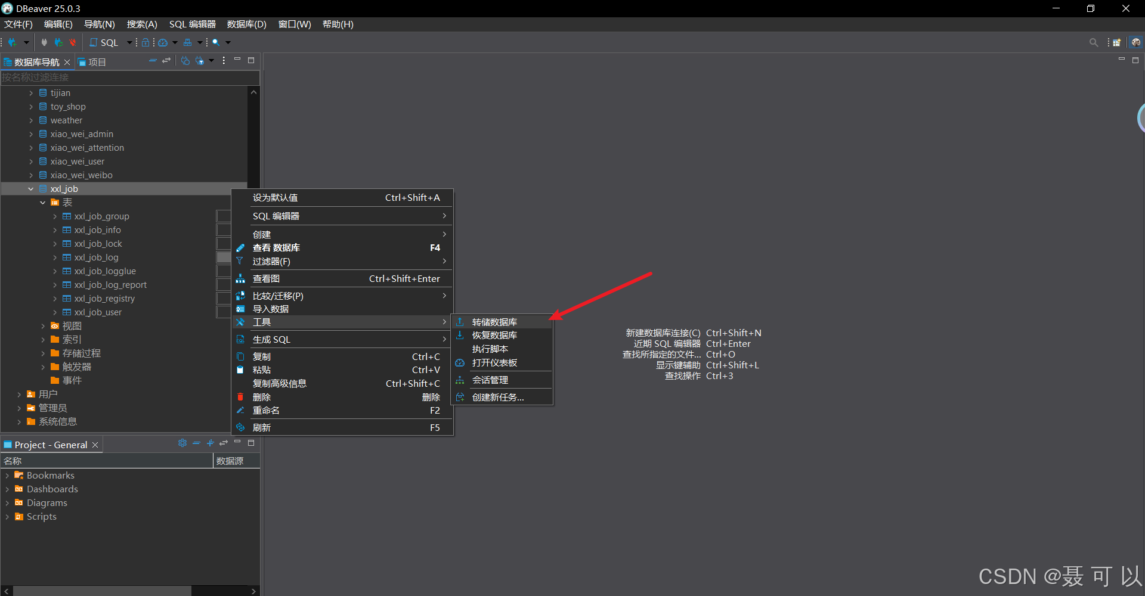Open the SQL 编辑器 menu bar item
Screen dimensions: 1145x596
tap(192, 24)
